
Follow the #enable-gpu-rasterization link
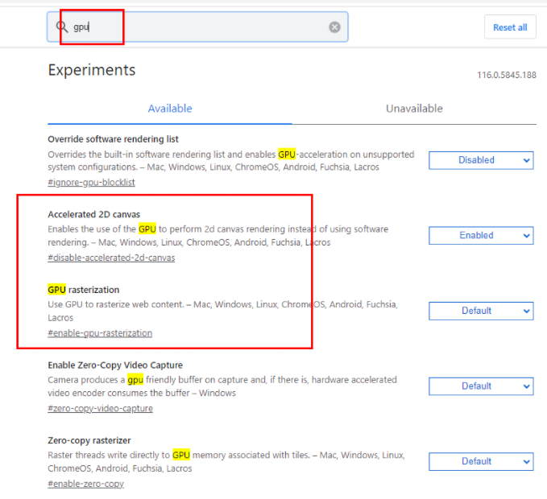tap(100, 332)
